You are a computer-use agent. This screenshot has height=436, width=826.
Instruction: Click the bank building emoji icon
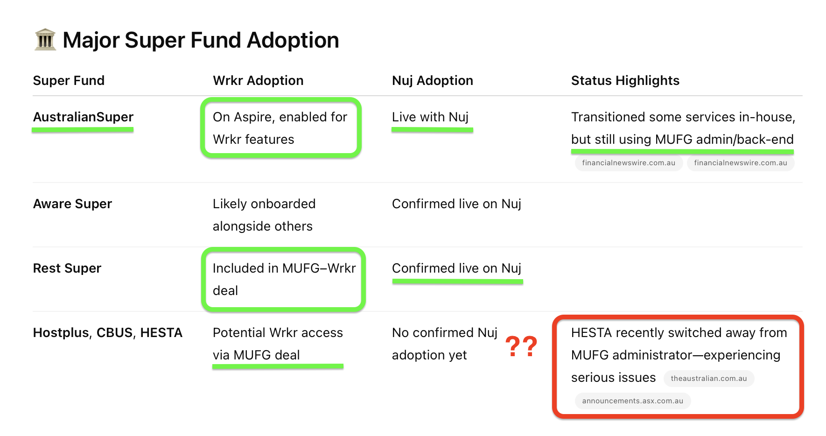click(45, 40)
